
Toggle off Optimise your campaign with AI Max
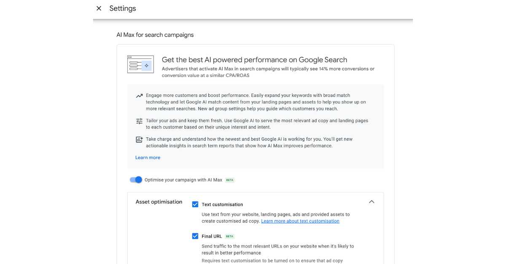tap(136, 180)
